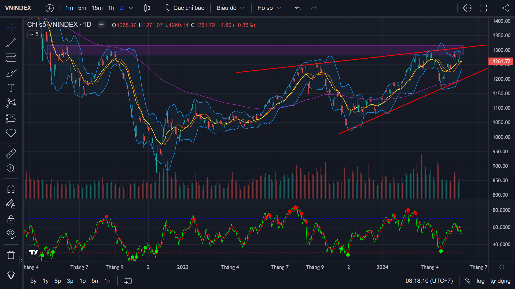Open the object tree layers icon
Viewport: 515px width, 289px height.
pyautogui.click(x=11, y=275)
